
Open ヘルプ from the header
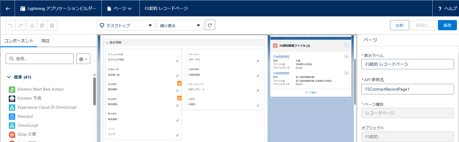tap(447, 8)
